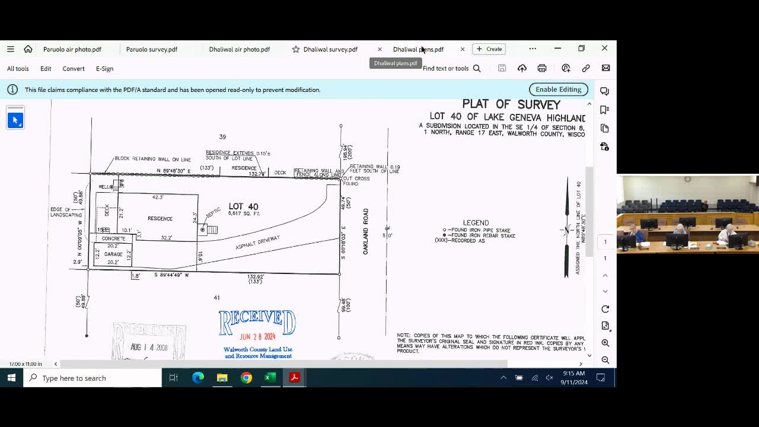Screen dimensions: 759x427
Task: Switch to Paruolo survey.pdf tab
Action: pyautogui.click(x=152, y=49)
